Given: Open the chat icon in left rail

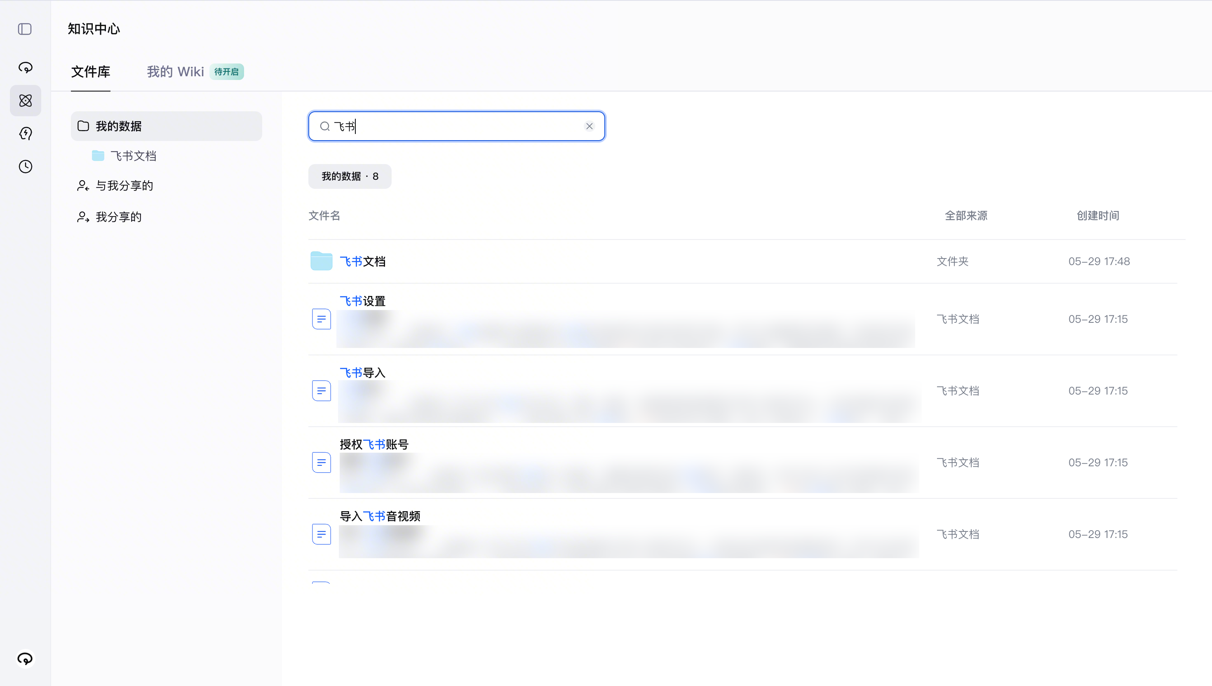Looking at the screenshot, I should tap(26, 67).
